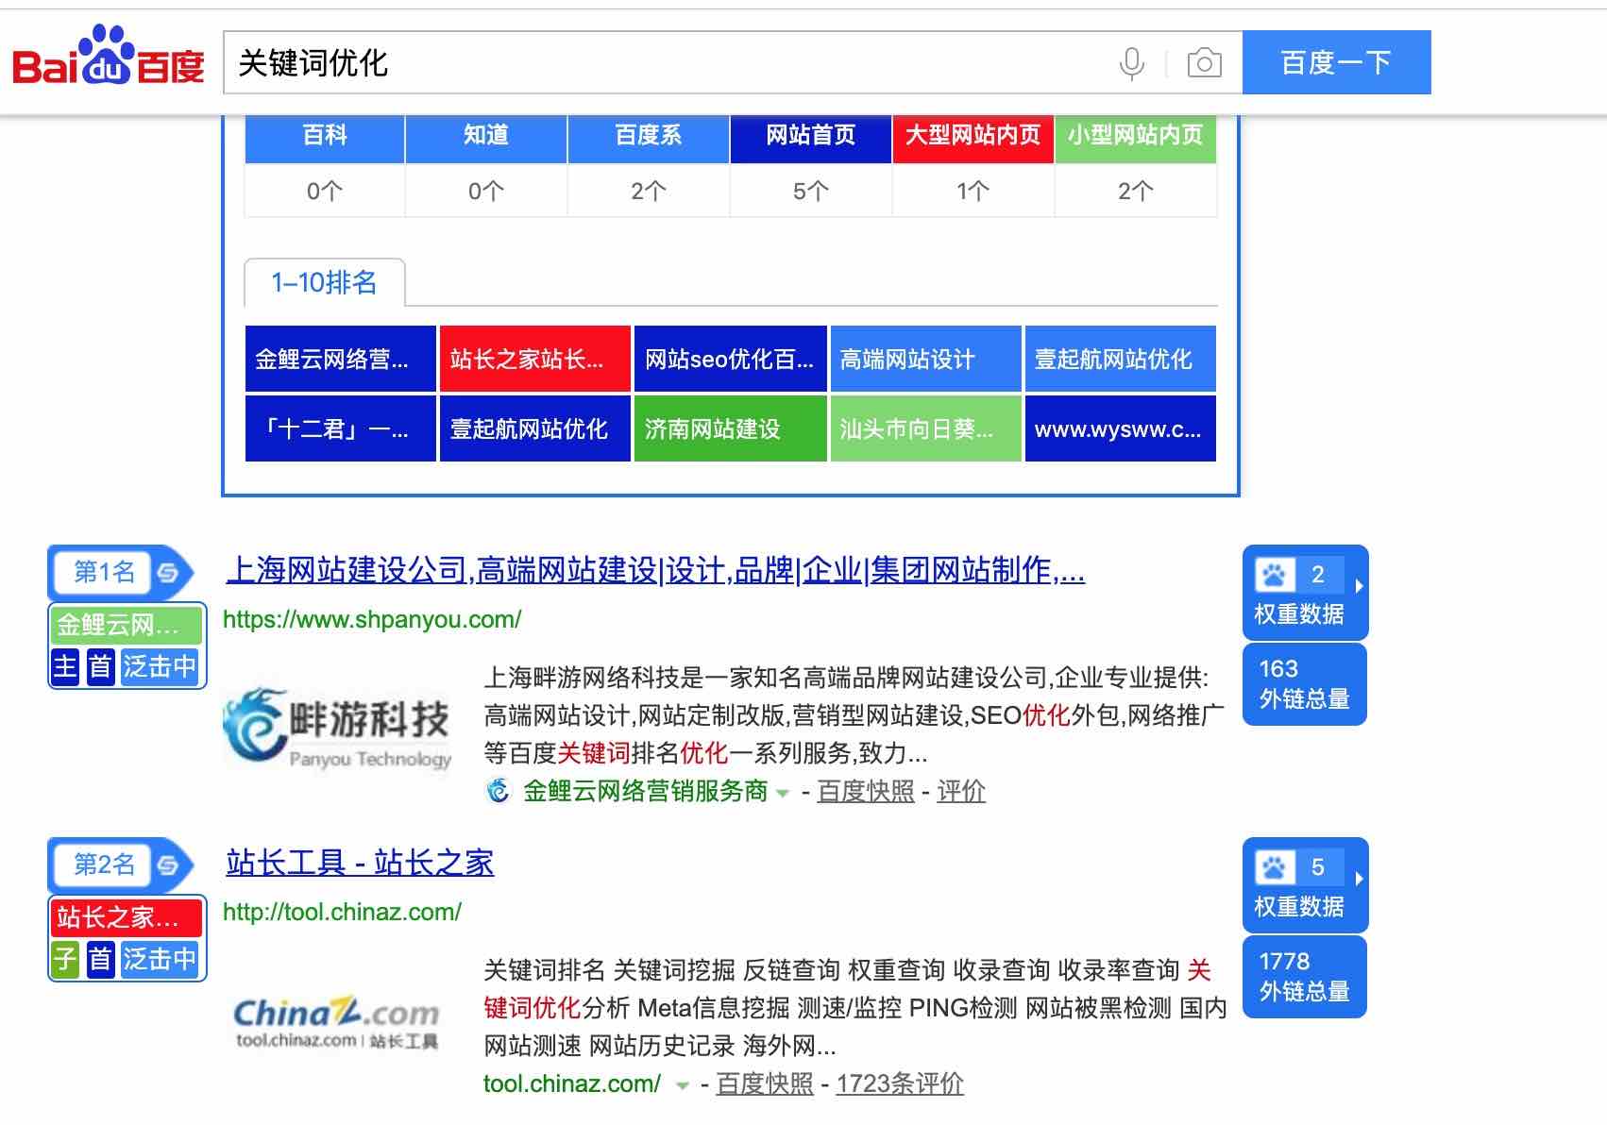Image resolution: width=1607 pixels, height=1125 pixels.
Task: Click www.wysww.c... ranking tile
Action: (x=1121, y=429)
